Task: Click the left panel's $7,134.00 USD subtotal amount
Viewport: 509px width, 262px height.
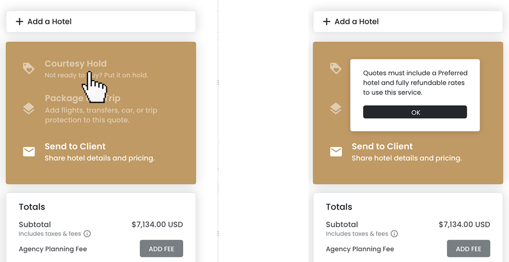Action: (157, 224)
